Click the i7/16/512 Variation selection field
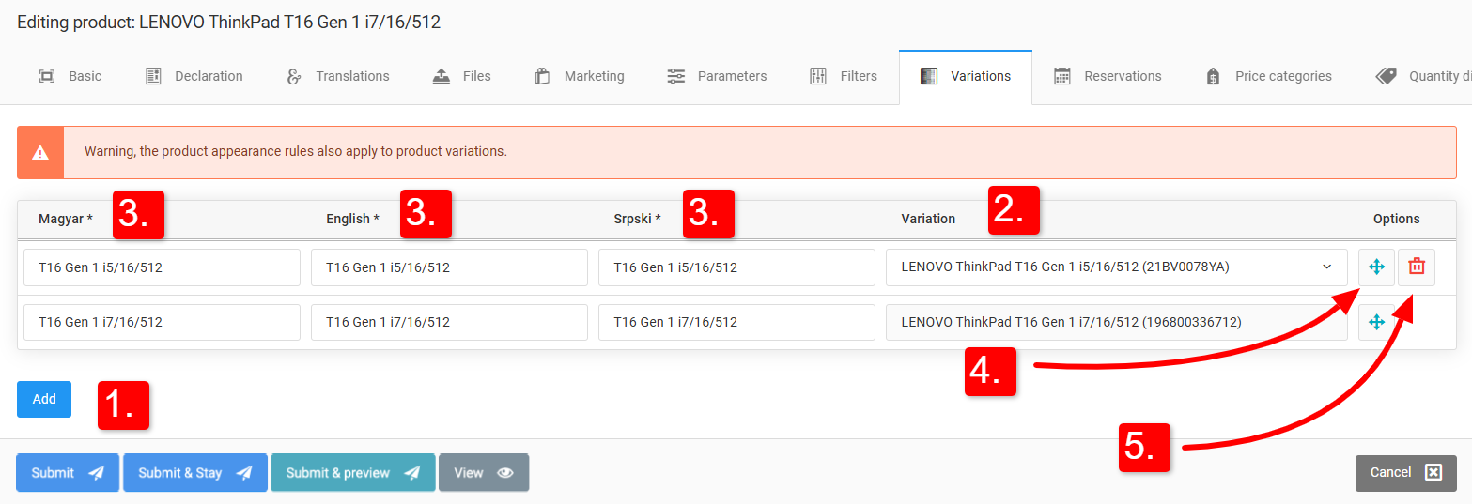 coord(1116,322)
